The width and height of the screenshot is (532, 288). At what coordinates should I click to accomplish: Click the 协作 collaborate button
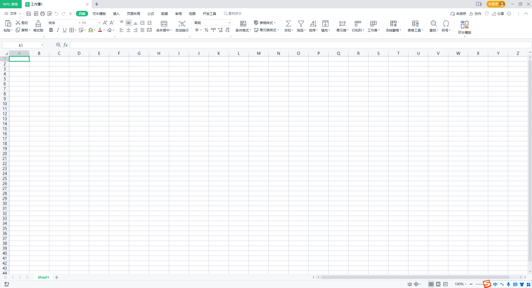pyautogui.click(x=475, y=14)
